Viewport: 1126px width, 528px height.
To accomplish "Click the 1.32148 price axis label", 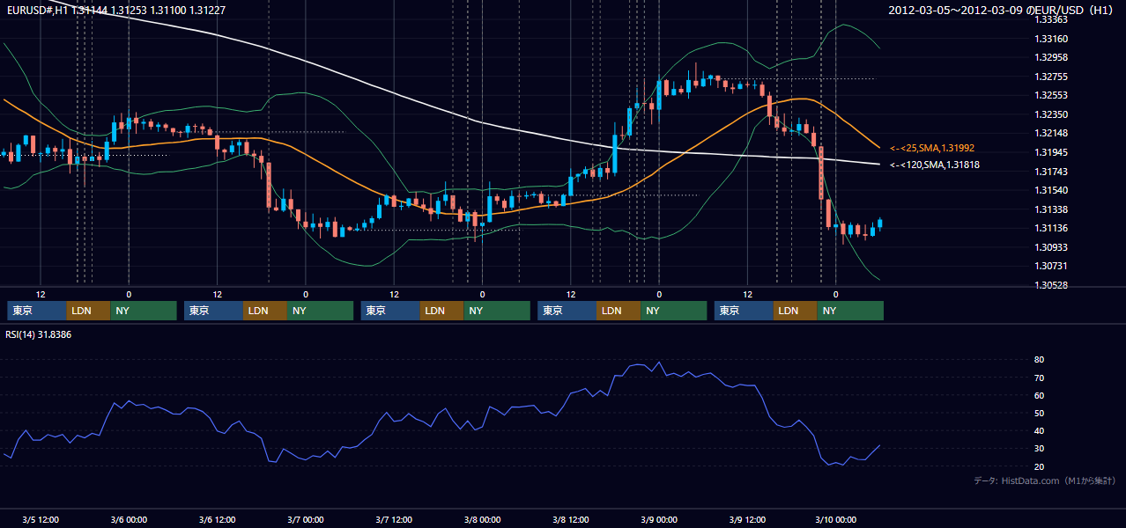I will point(1051,133).
